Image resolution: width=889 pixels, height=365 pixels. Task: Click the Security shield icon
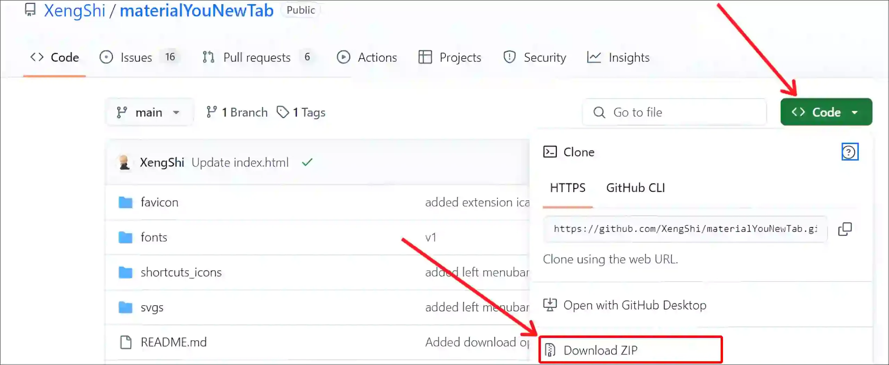click(509, 57)
